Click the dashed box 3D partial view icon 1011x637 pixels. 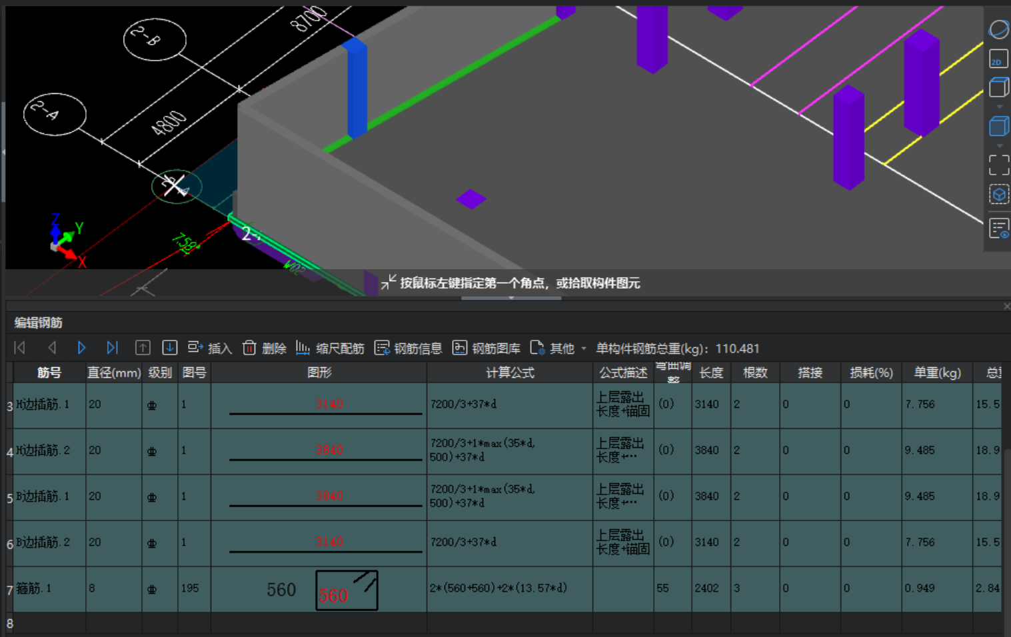(999, 195)
